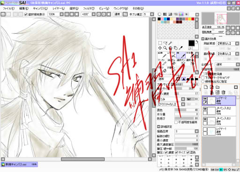The image size is (240, 172).
Task: Select the move tool with four arrows
Action: coord(160,48)
